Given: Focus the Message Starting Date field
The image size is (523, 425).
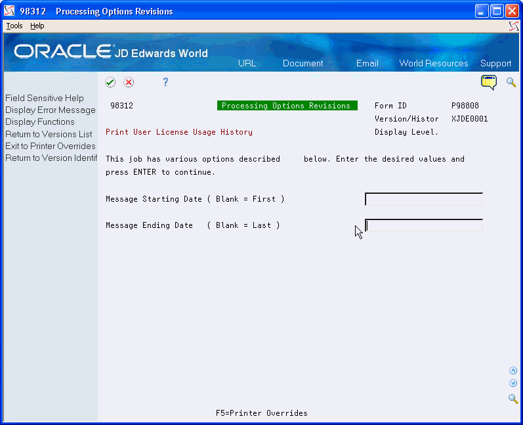Looking at the screenshot, I should (x=424, y=199).
